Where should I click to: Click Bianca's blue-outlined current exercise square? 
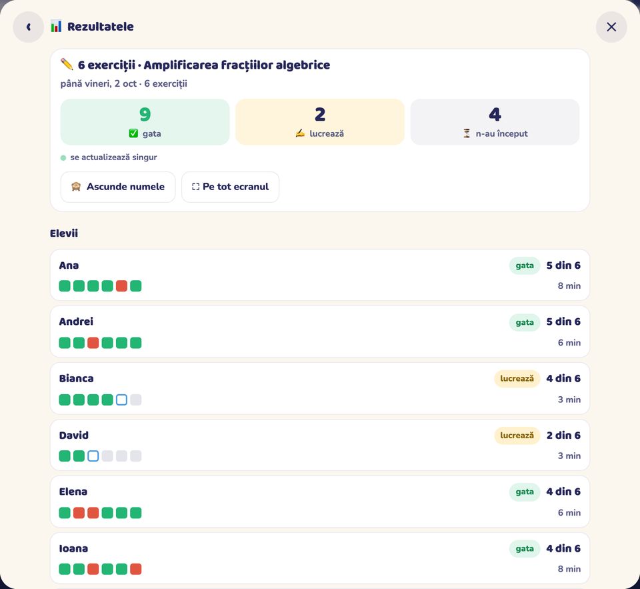point(121,400)
